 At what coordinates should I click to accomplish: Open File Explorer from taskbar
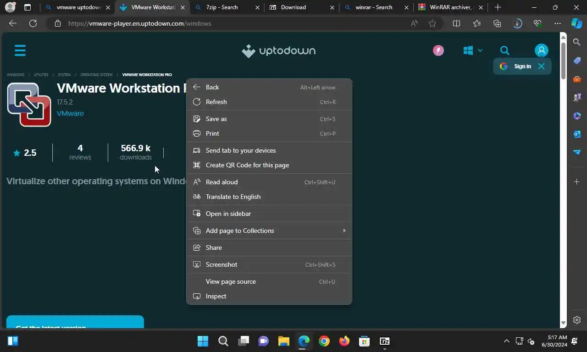tap(283, 341)
